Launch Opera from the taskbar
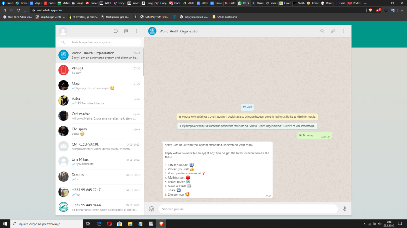Image resolution: width=407 pixels, height=228 pixels. pos(109,224)
